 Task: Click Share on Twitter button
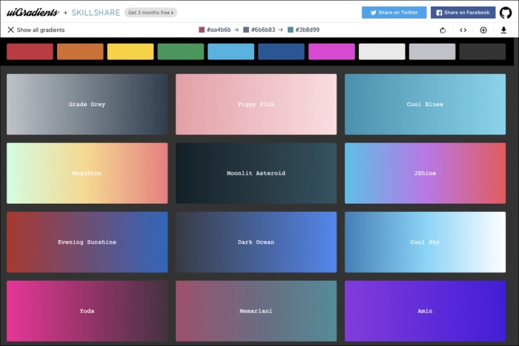(x=394, y=13)
